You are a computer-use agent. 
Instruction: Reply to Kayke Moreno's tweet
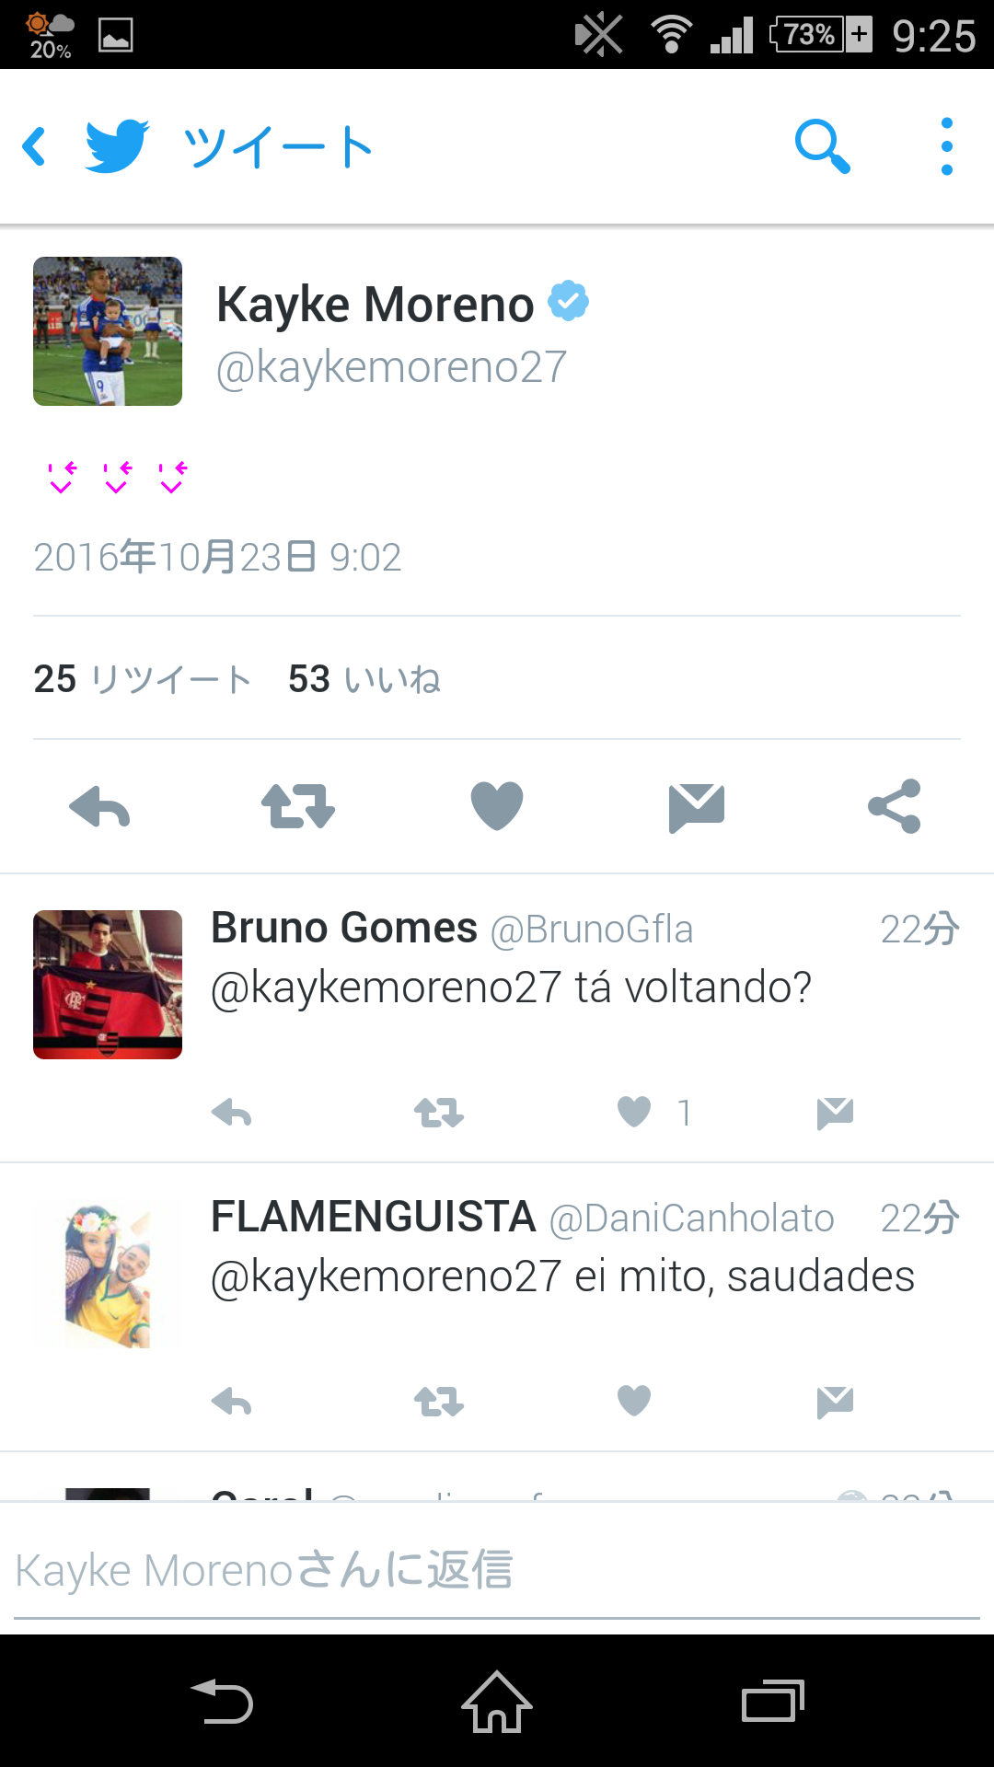tap(99, 807)
